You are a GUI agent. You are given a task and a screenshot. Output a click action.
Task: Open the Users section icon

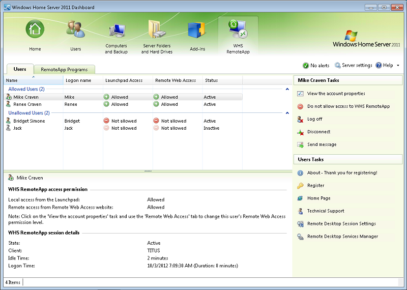pyautogui.click(x=75, y=30)
